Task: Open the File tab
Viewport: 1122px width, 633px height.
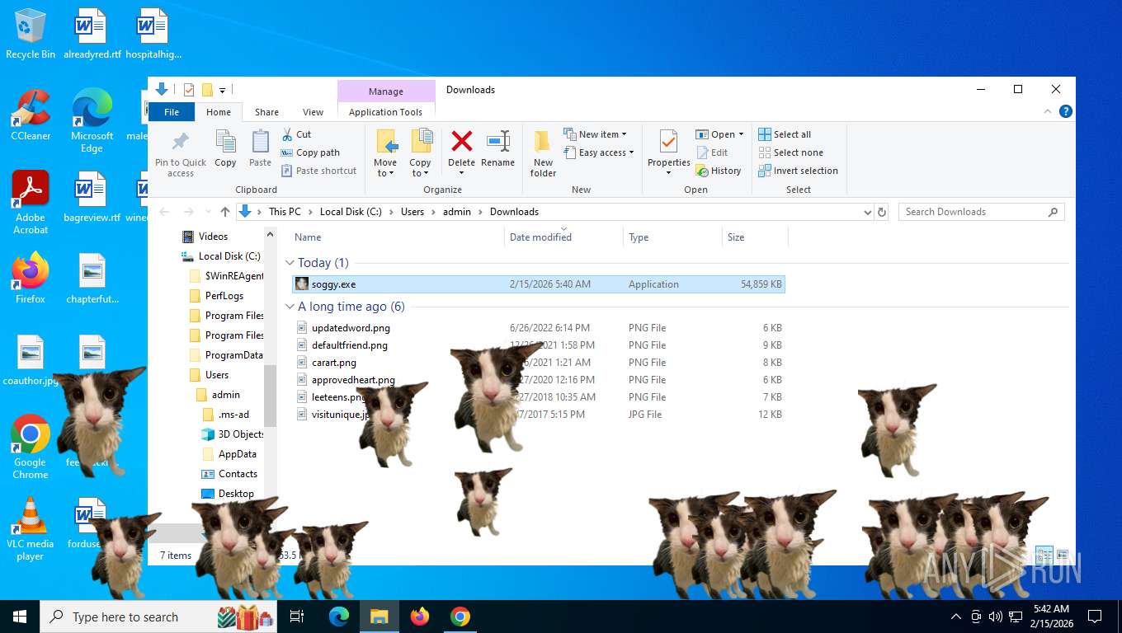Action: point(172,112)
